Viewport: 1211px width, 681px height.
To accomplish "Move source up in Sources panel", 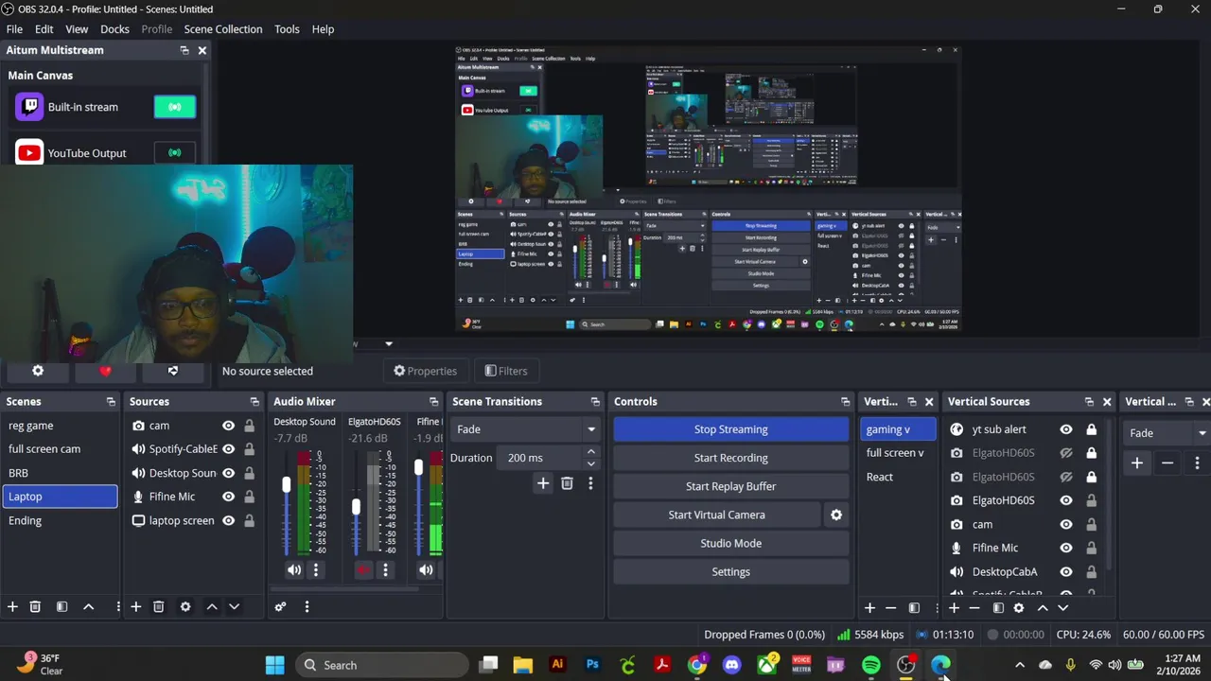I will click(x=212, y=606).
